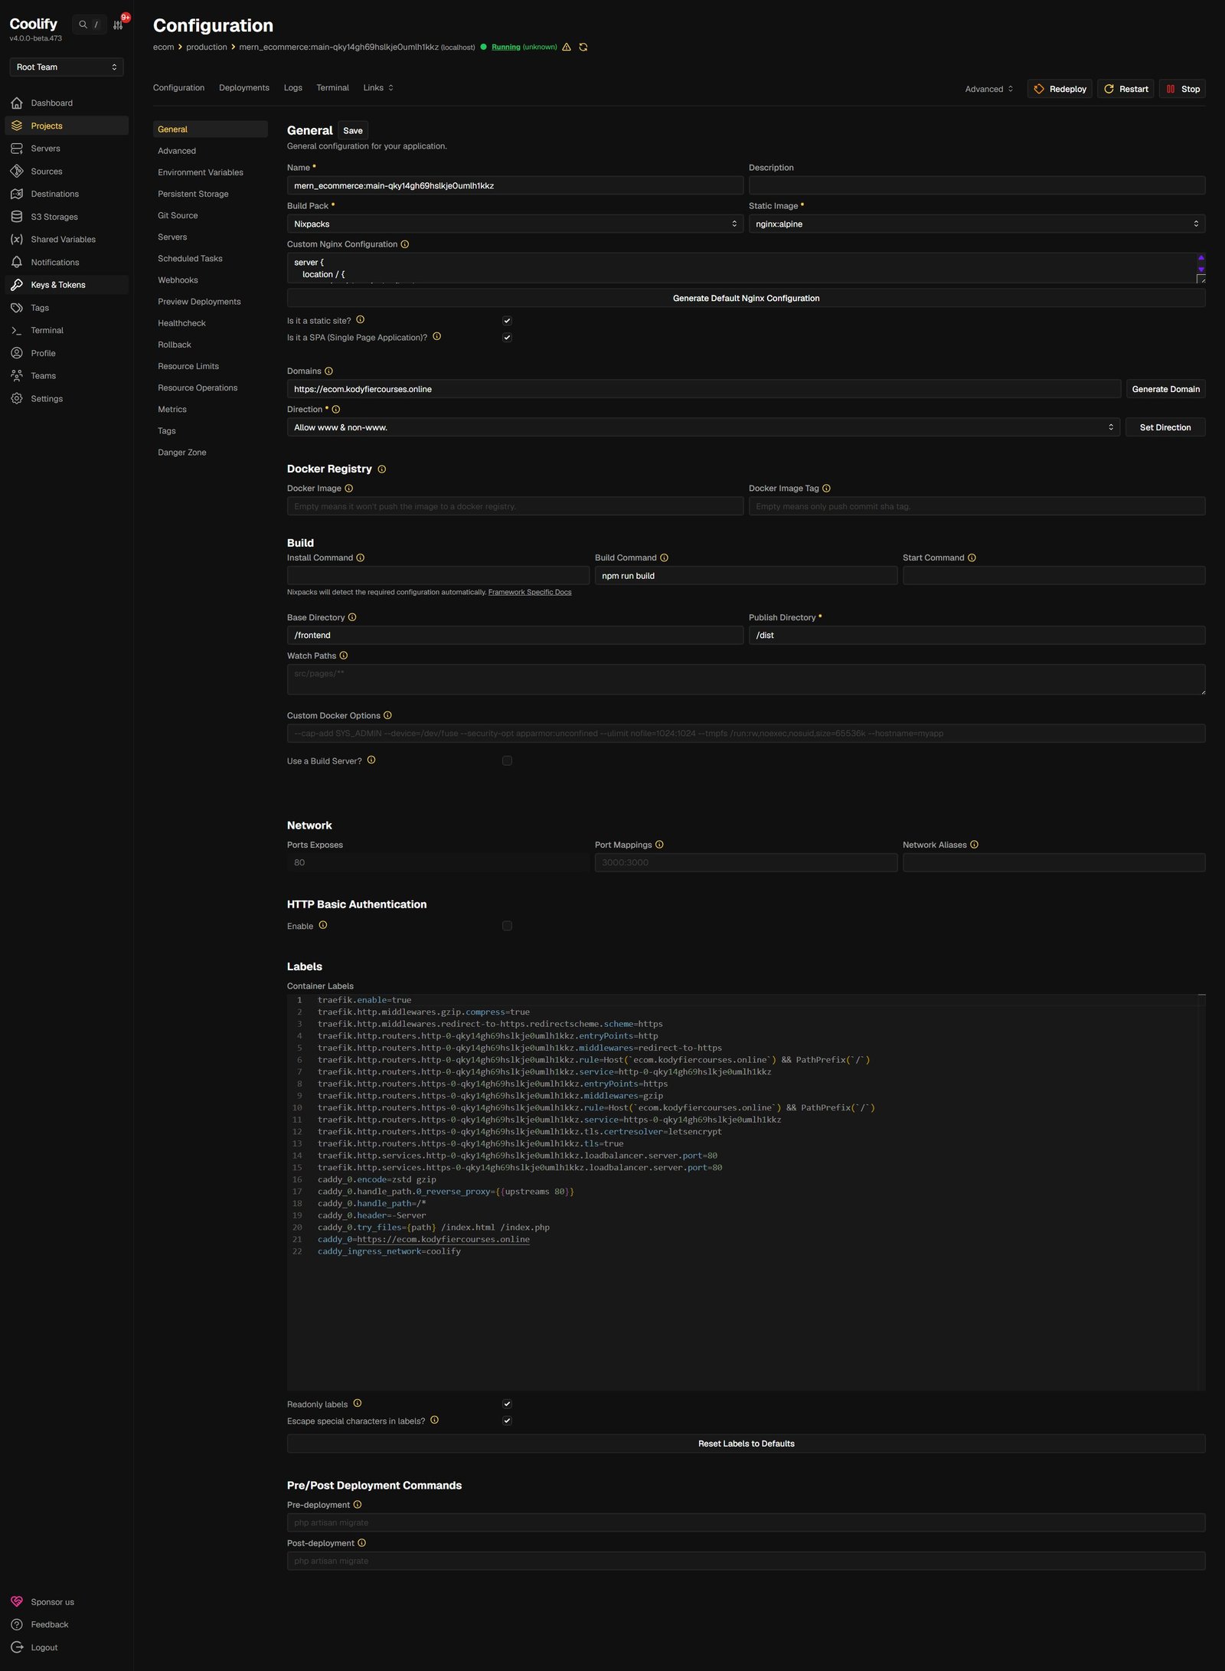Click the Tags icon in main sidebar
This screenshot has width=1225, height=1671.
17,308
